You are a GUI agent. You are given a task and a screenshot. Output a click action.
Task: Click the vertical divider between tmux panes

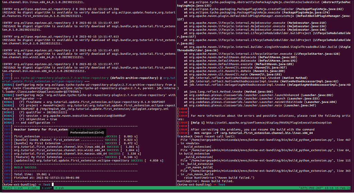coord(176,94)
